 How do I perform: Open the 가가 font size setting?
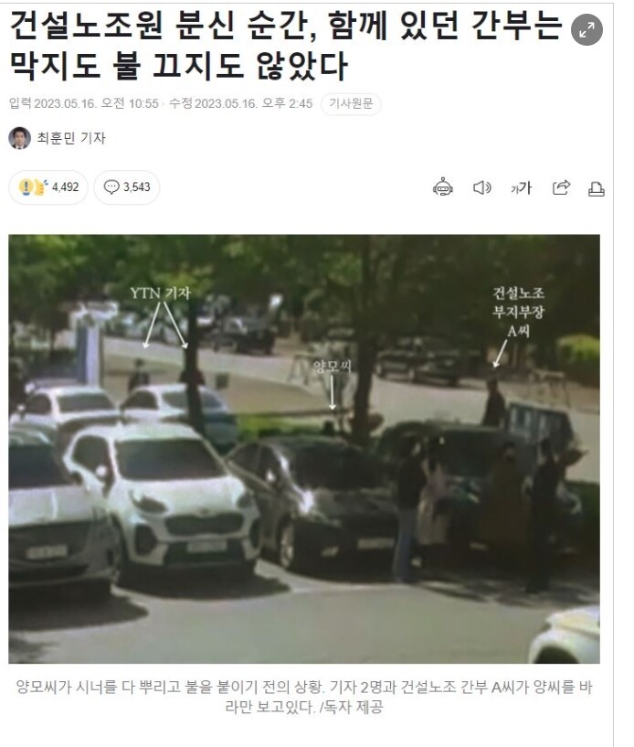click(521, 187)
